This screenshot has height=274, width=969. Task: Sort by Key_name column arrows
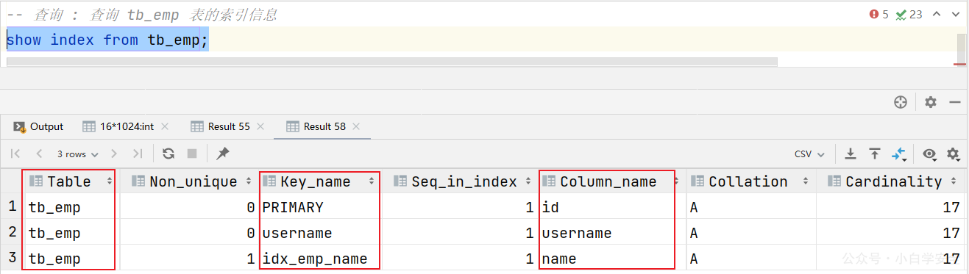coord(373,181)
